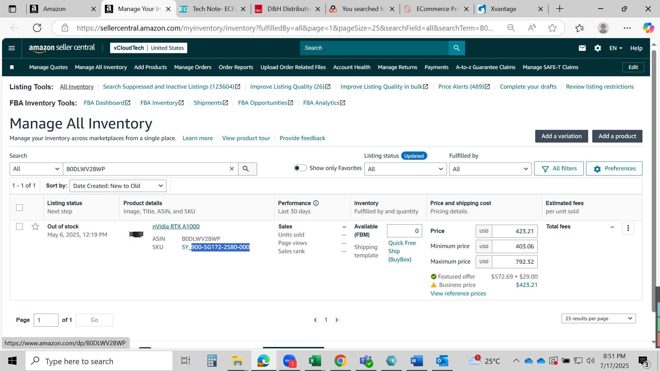Click the bookmark flag icon

[12, 67]
